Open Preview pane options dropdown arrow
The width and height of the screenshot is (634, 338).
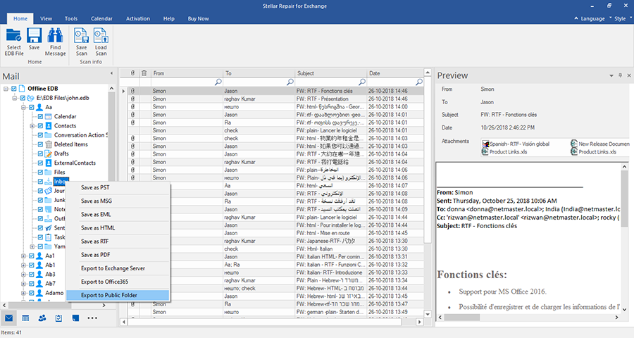(x=611, y=75)
